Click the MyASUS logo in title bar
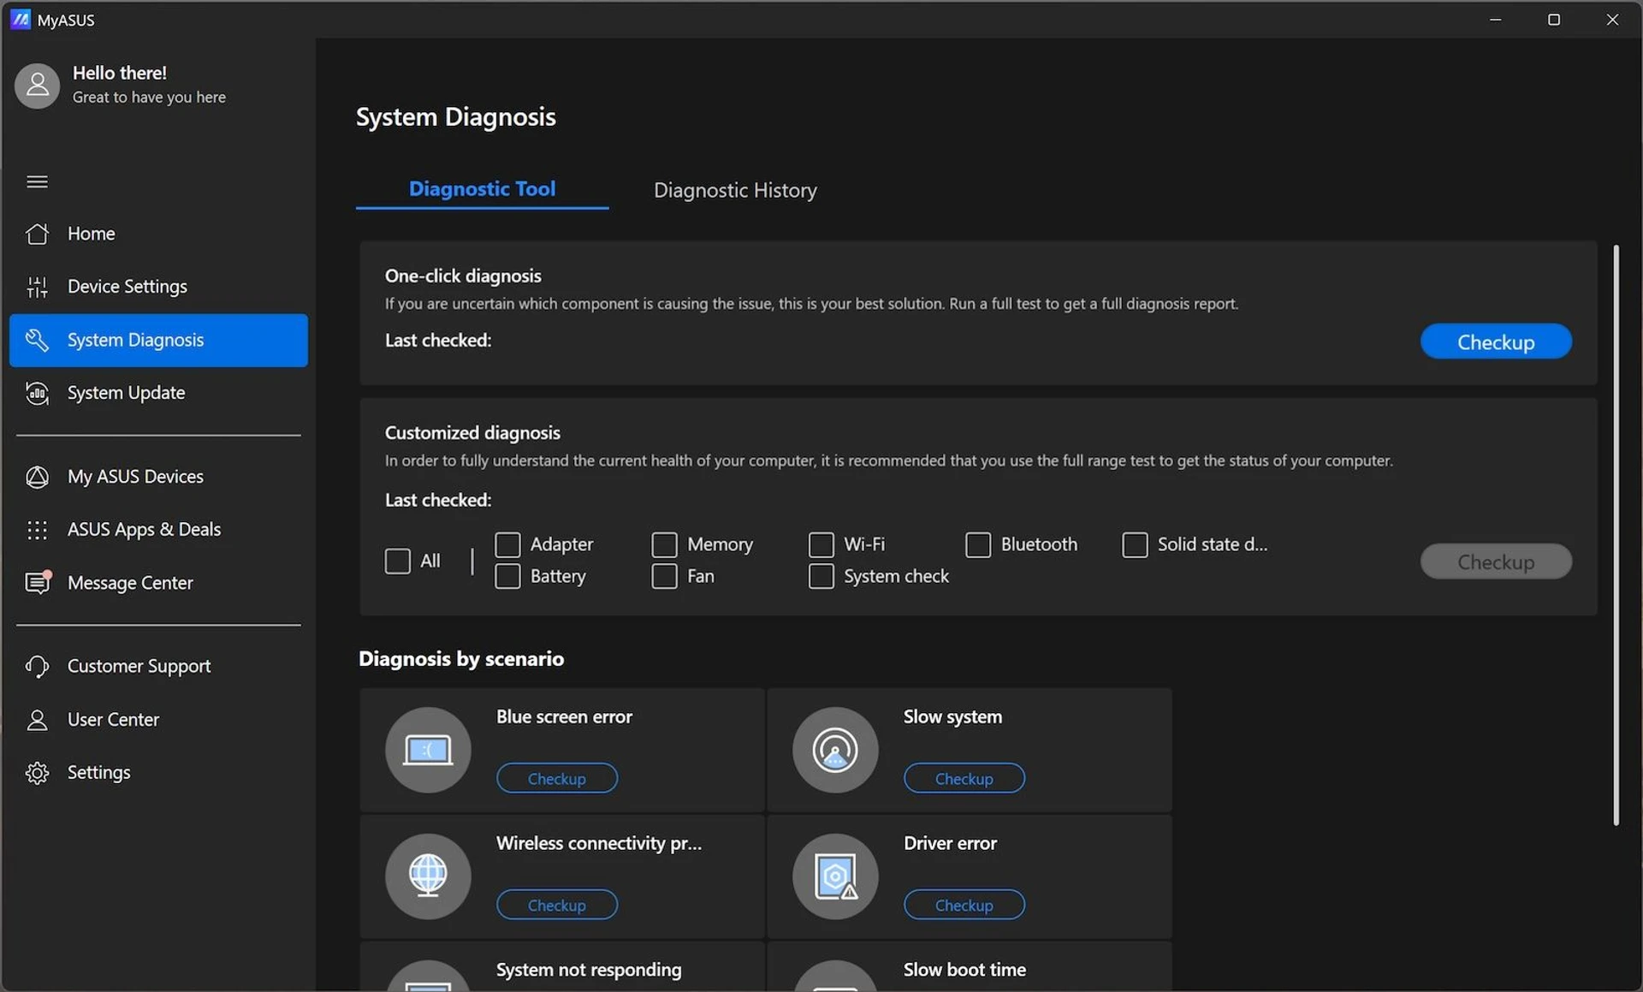 point(21,19)
